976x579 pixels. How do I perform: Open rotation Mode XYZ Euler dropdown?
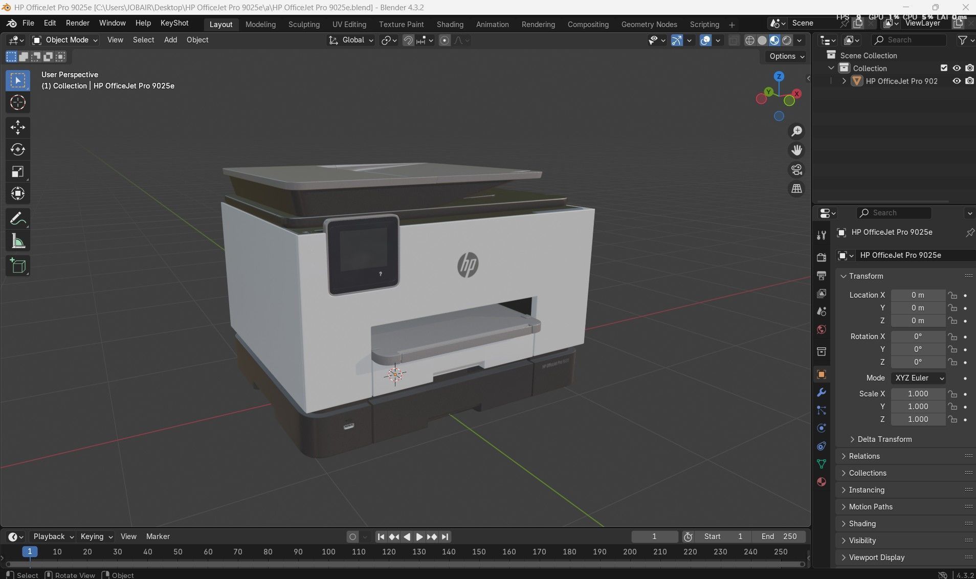[918, 378]
